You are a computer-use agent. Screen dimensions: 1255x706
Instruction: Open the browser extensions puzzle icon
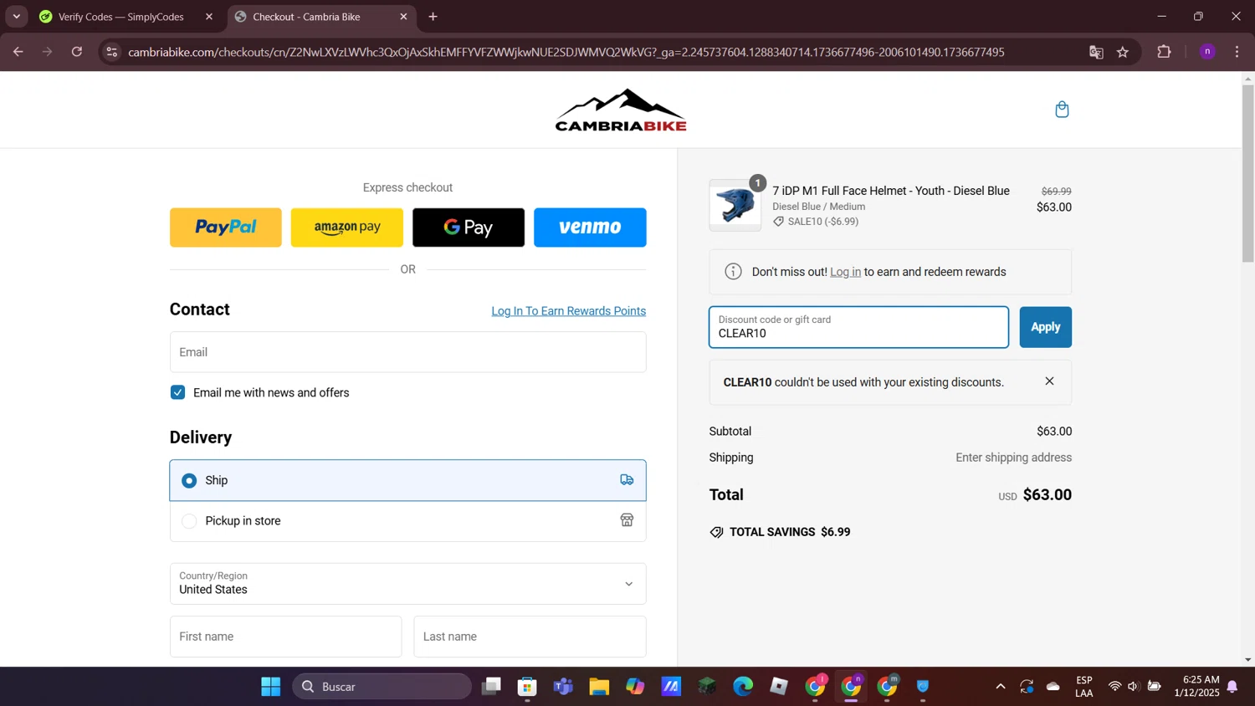point(1164,52)
